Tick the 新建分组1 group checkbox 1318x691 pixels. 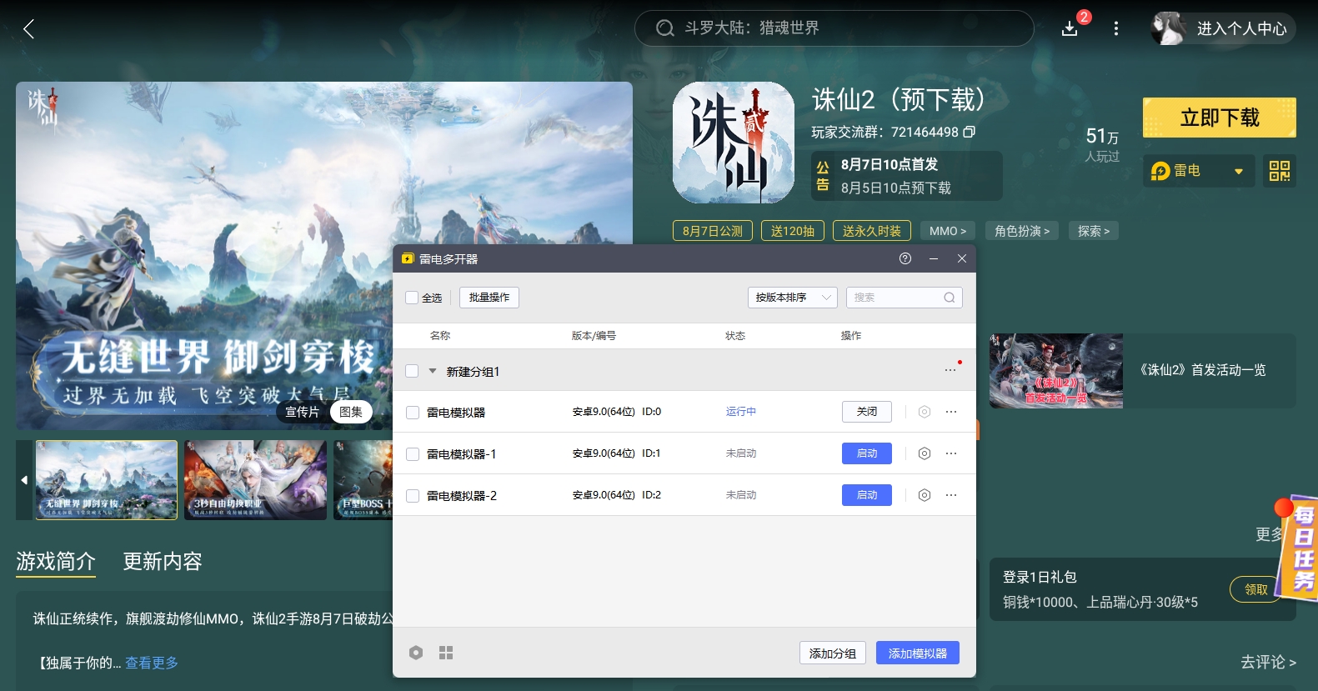click(x=412, y=371)
